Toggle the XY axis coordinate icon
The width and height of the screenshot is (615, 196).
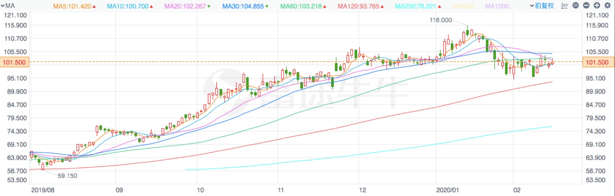pyautogui.click(x=564, y=6)
